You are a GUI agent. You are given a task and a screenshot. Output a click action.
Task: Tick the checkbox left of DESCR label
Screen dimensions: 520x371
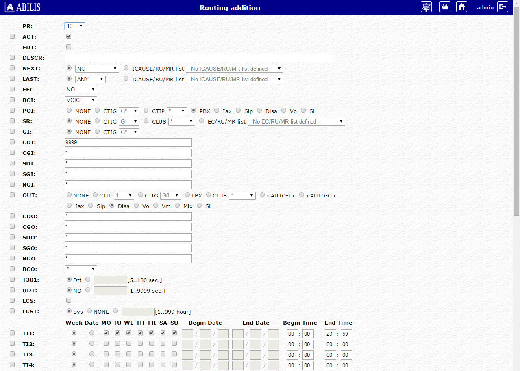[x=12, y=58]
